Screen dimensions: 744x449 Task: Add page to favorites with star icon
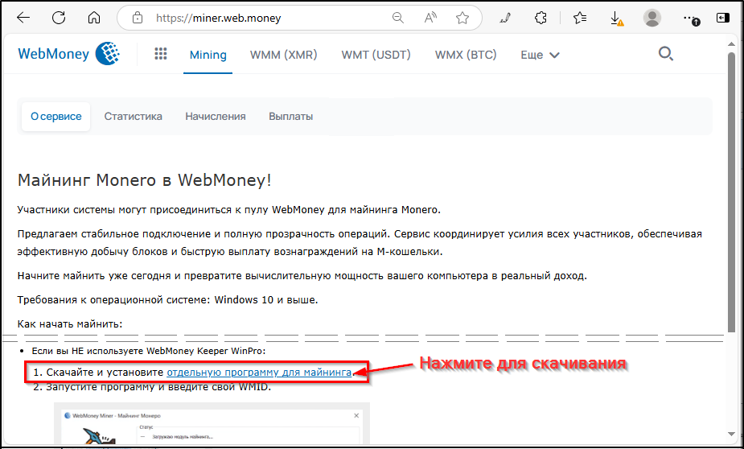(462, 18)
